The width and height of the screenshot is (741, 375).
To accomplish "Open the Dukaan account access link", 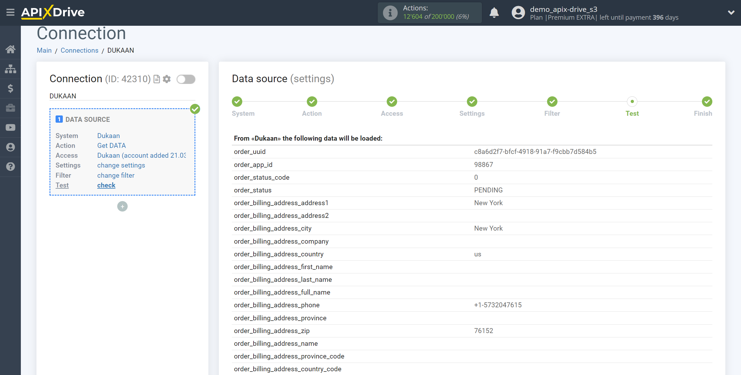I will coord(142,155).
